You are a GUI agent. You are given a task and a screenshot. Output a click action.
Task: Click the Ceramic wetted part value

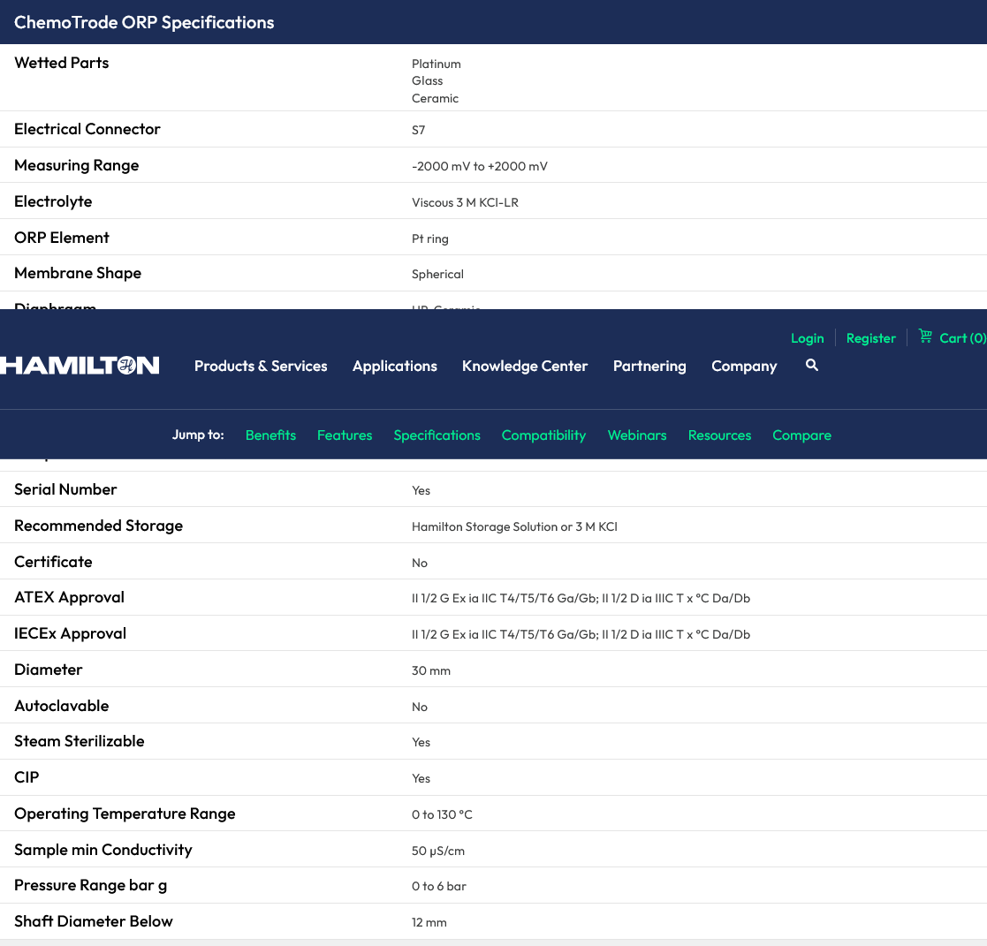[x=435, y=98]
